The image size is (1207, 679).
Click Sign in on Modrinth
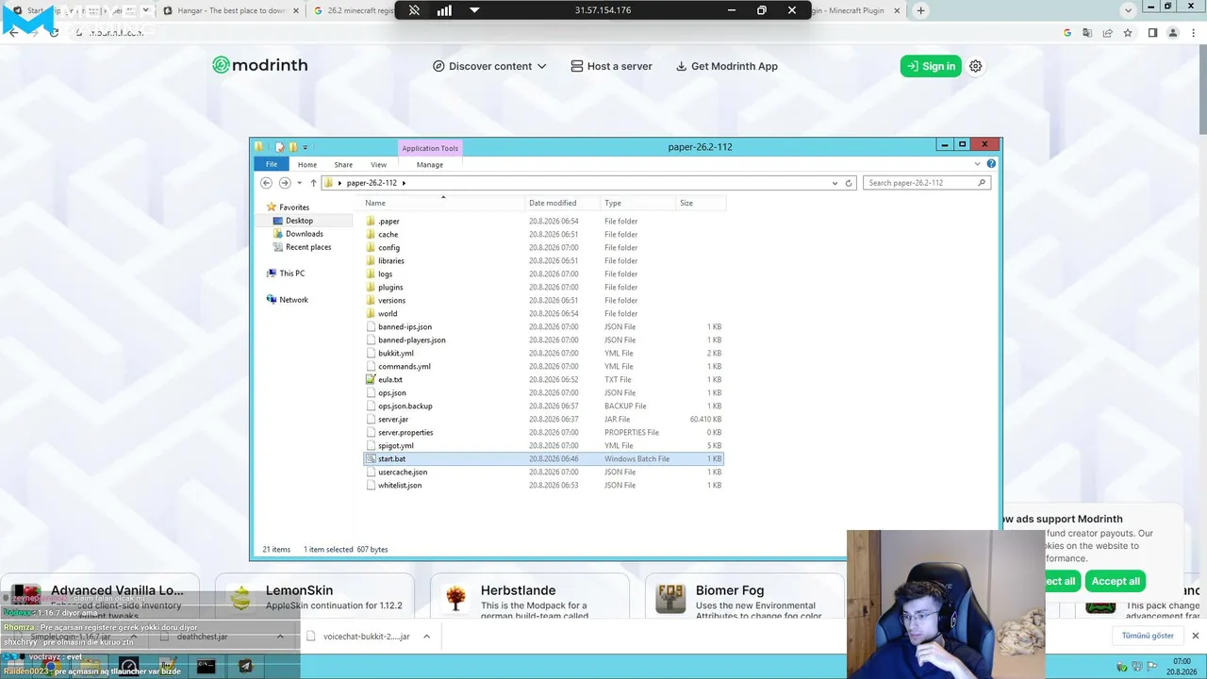pyautogui.click(x=931, y=66)
